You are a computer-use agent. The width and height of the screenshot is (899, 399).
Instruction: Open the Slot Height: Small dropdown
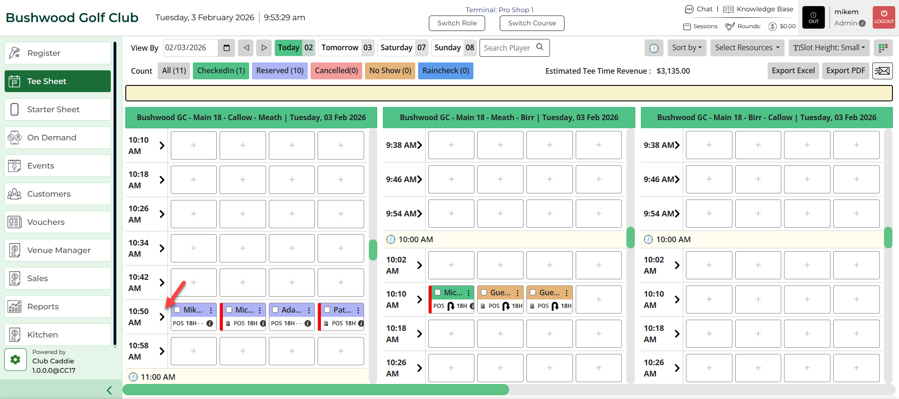click(x=829, y=48)
